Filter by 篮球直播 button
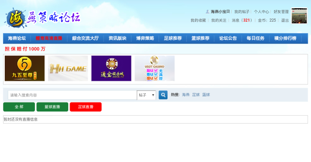311x162 pixels. [52, 107]
